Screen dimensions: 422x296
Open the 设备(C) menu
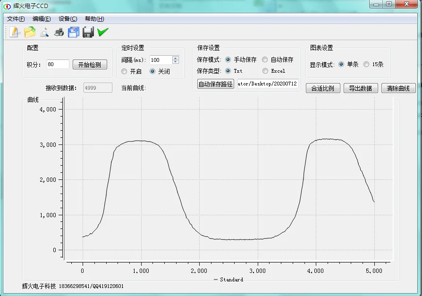[x=68, y=19]
